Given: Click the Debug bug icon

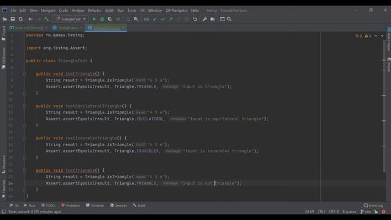Looking at the screenshot, I should click(102, 19).
